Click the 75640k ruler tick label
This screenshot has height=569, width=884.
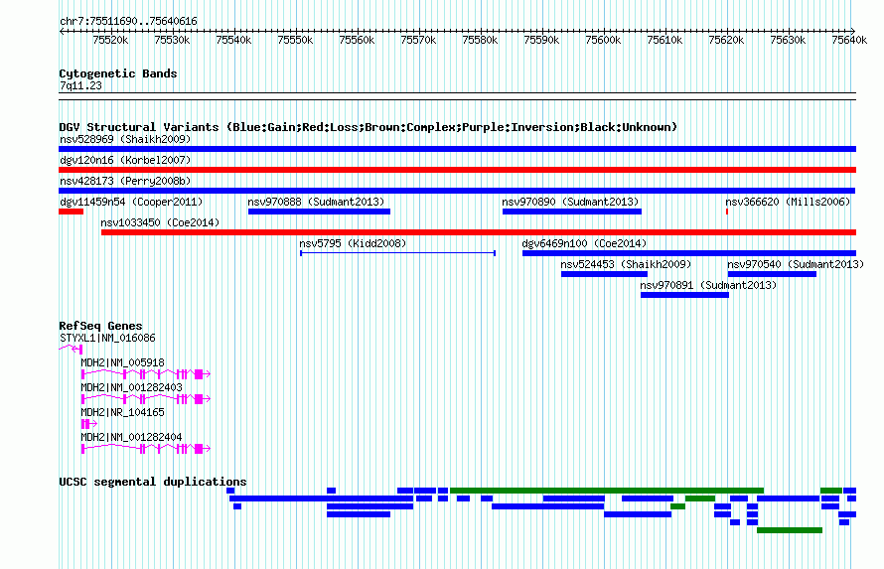pos(849,40)
